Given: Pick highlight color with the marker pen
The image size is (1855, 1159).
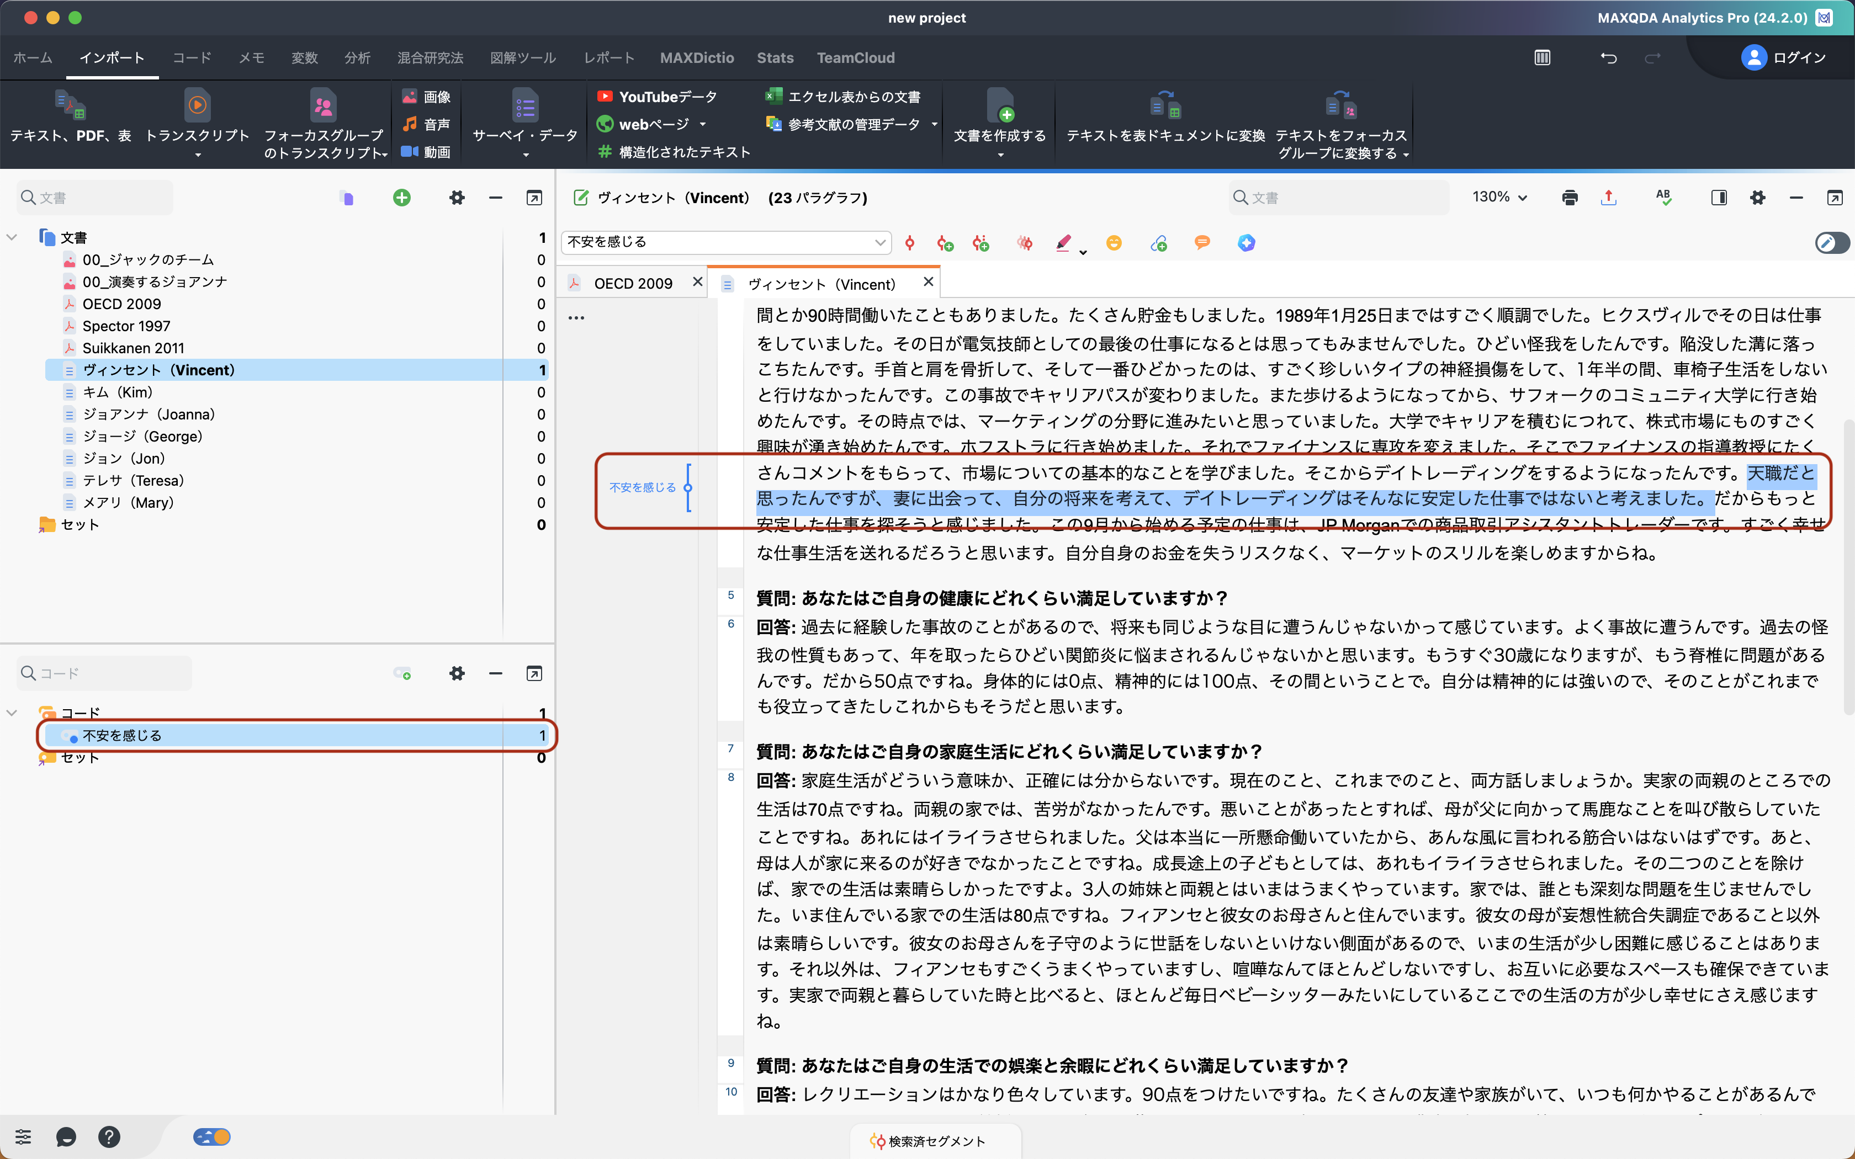Looking at the screenshot, I should [1063, 243].
